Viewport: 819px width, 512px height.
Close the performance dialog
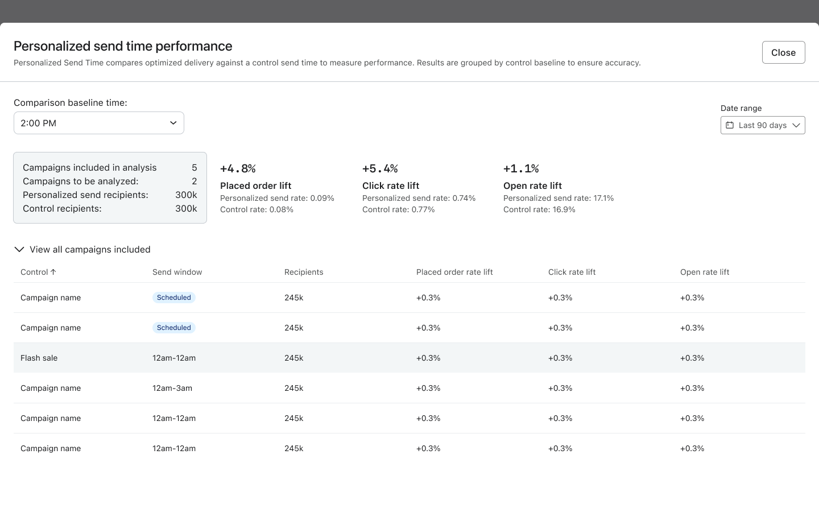click(x=783, y=52)
